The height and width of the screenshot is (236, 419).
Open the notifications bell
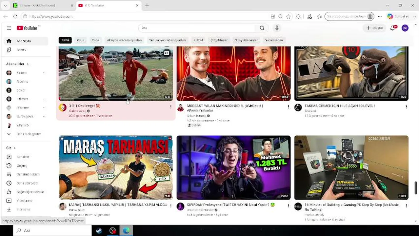pyautogui.click(x=393, y=28)
